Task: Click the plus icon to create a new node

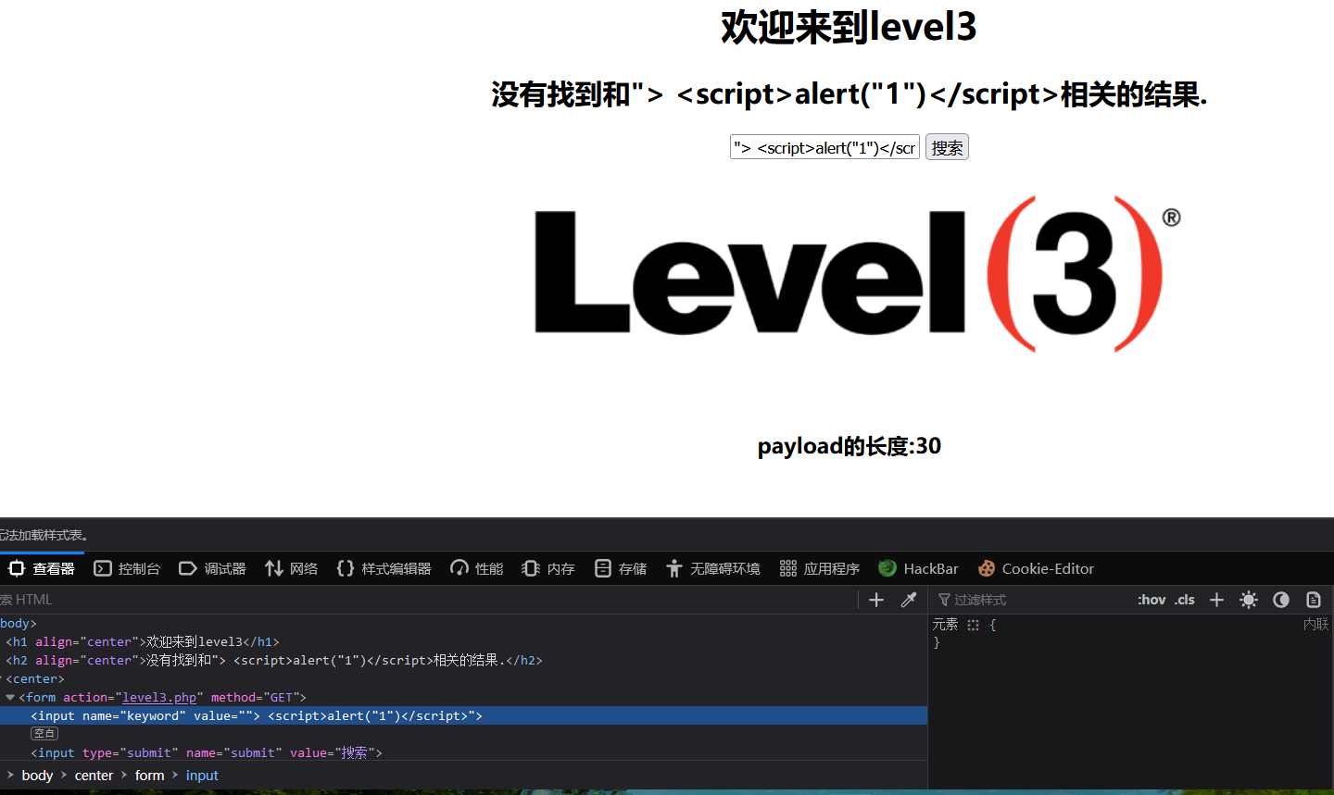Action: pyautogui.click(x=876, y=600)
